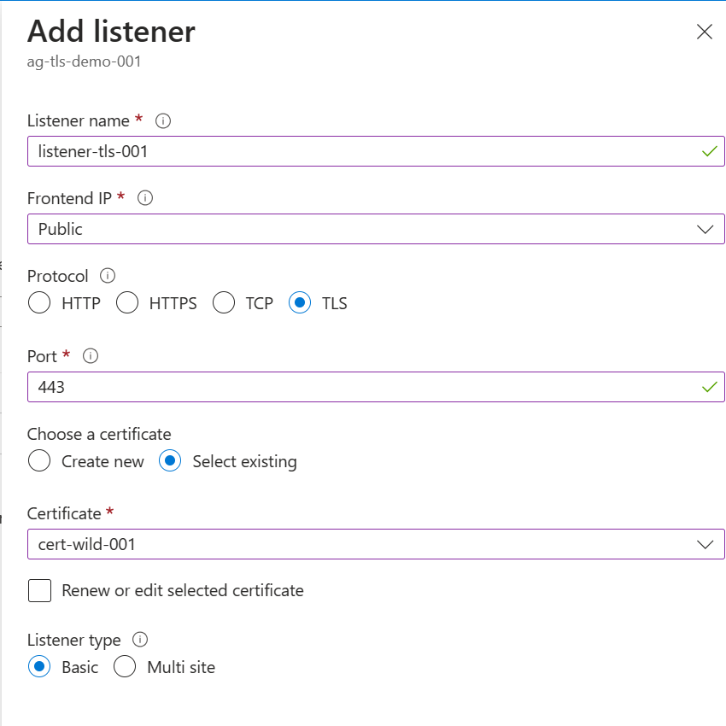Open the Certificate selection dropdown
The width and height of the screenshot is (726, 726).
(706, 544)
